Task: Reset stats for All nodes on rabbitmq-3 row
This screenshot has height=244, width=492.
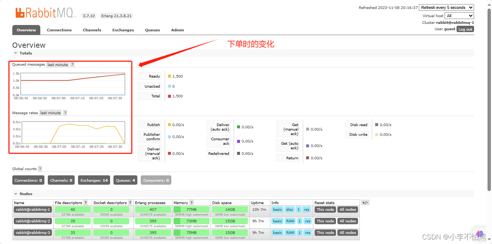Action: [x=348, y=233]
